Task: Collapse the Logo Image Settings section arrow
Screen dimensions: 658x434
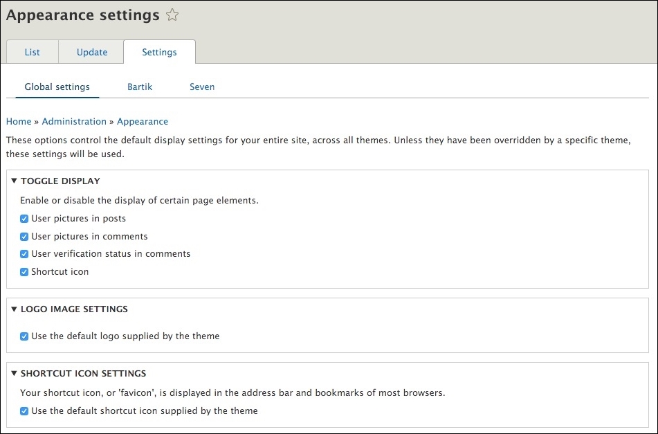Action: point(14,309)
